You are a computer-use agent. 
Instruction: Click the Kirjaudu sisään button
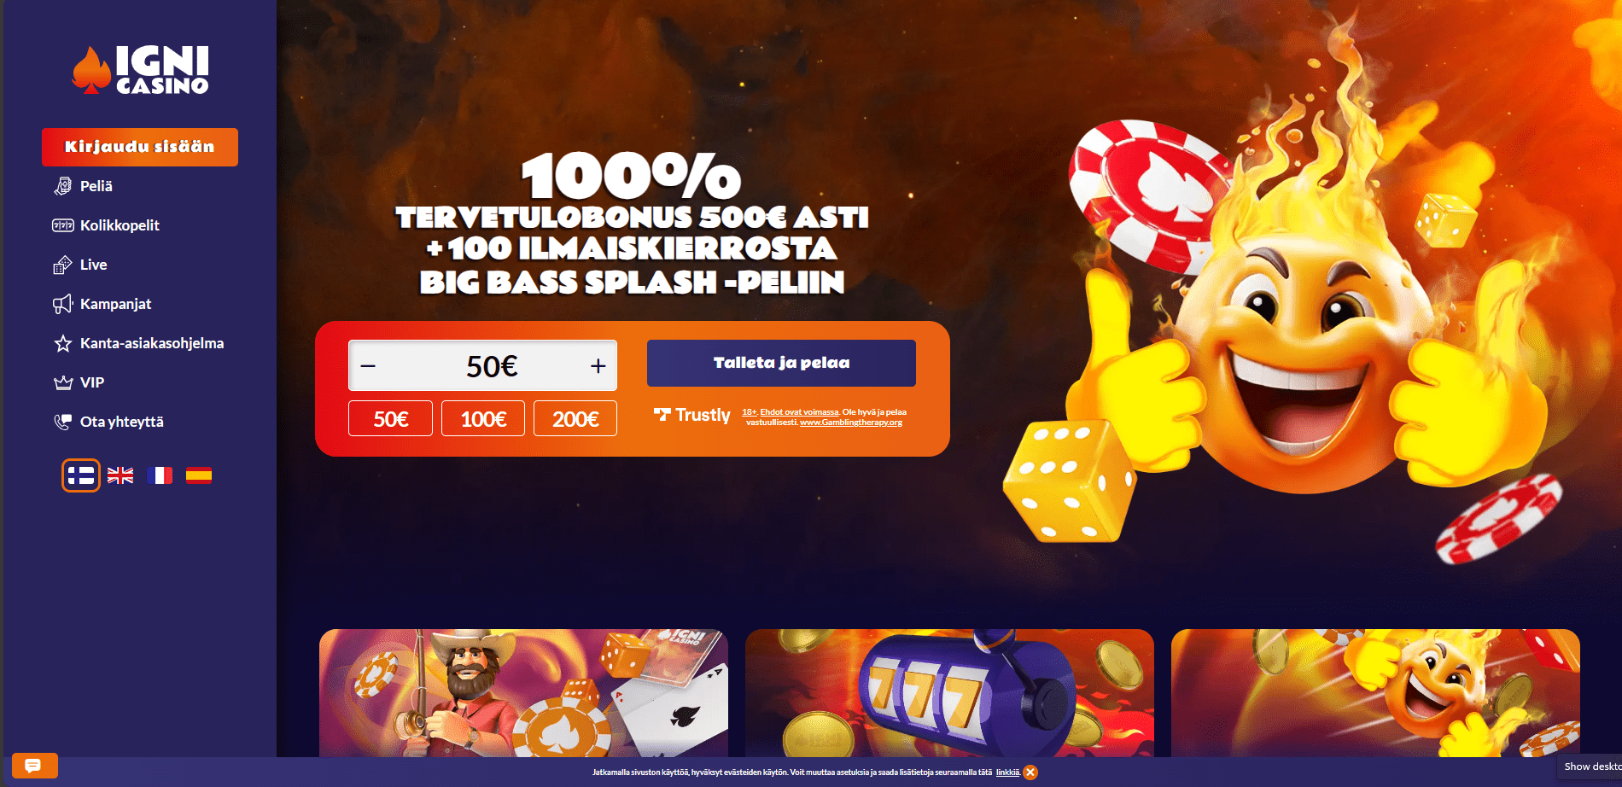(x=140, y=147)
